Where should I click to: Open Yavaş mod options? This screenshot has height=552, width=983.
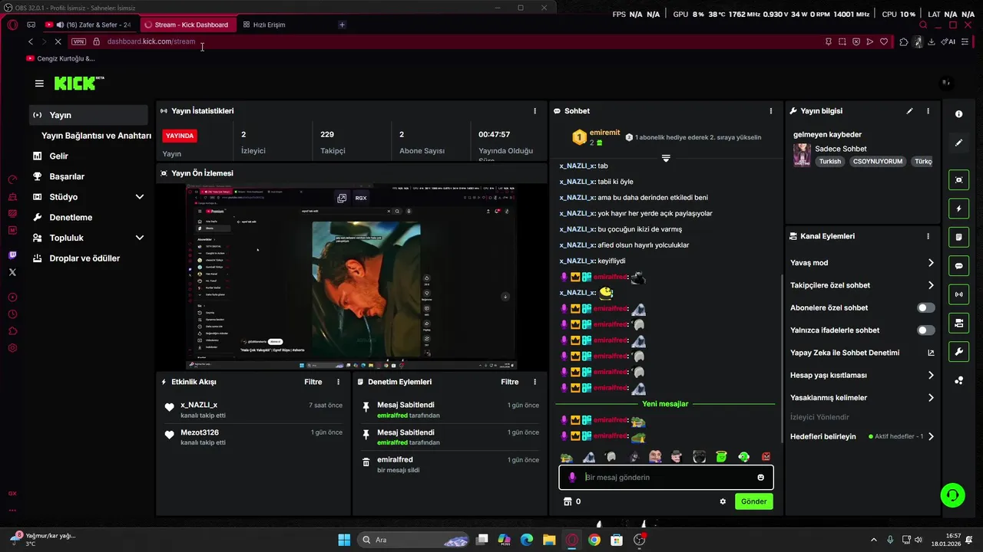click(x=862, y=263)
